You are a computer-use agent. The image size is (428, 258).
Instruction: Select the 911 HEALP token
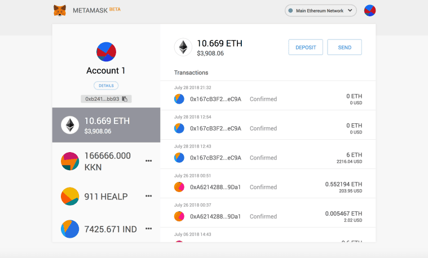coord(106,197)
